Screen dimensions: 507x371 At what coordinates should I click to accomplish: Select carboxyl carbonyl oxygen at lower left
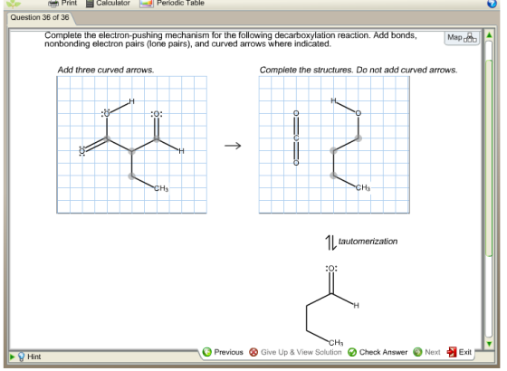82,151
